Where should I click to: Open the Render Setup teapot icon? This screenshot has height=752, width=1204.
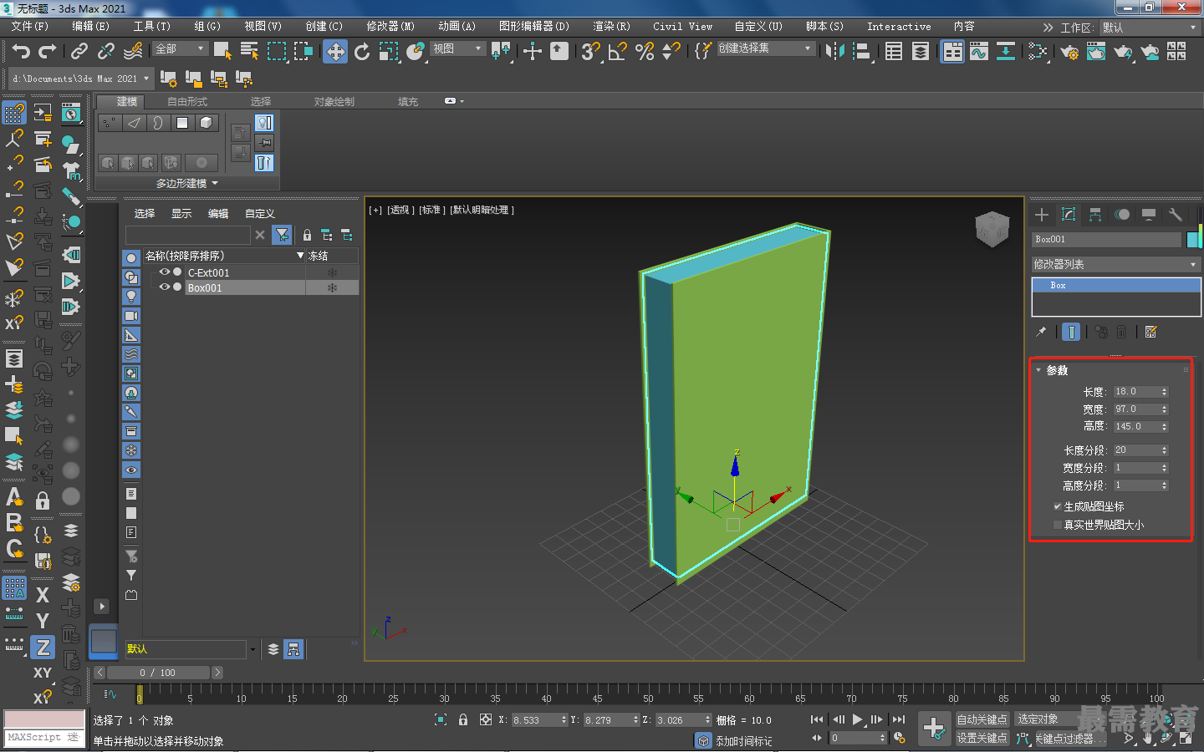(x=1069, y=52)
